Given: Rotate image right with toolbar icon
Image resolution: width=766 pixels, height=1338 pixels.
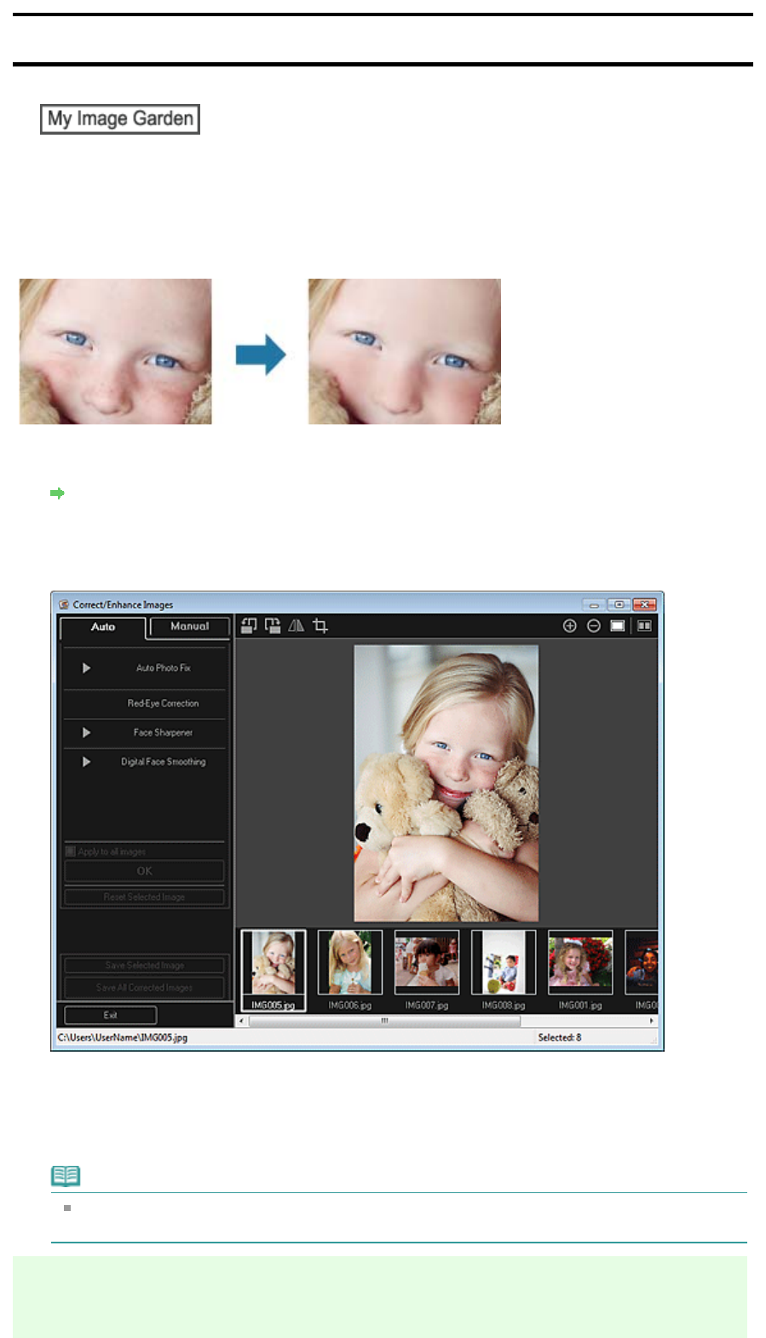Looking at the screenshot, I should coord(273,626).
